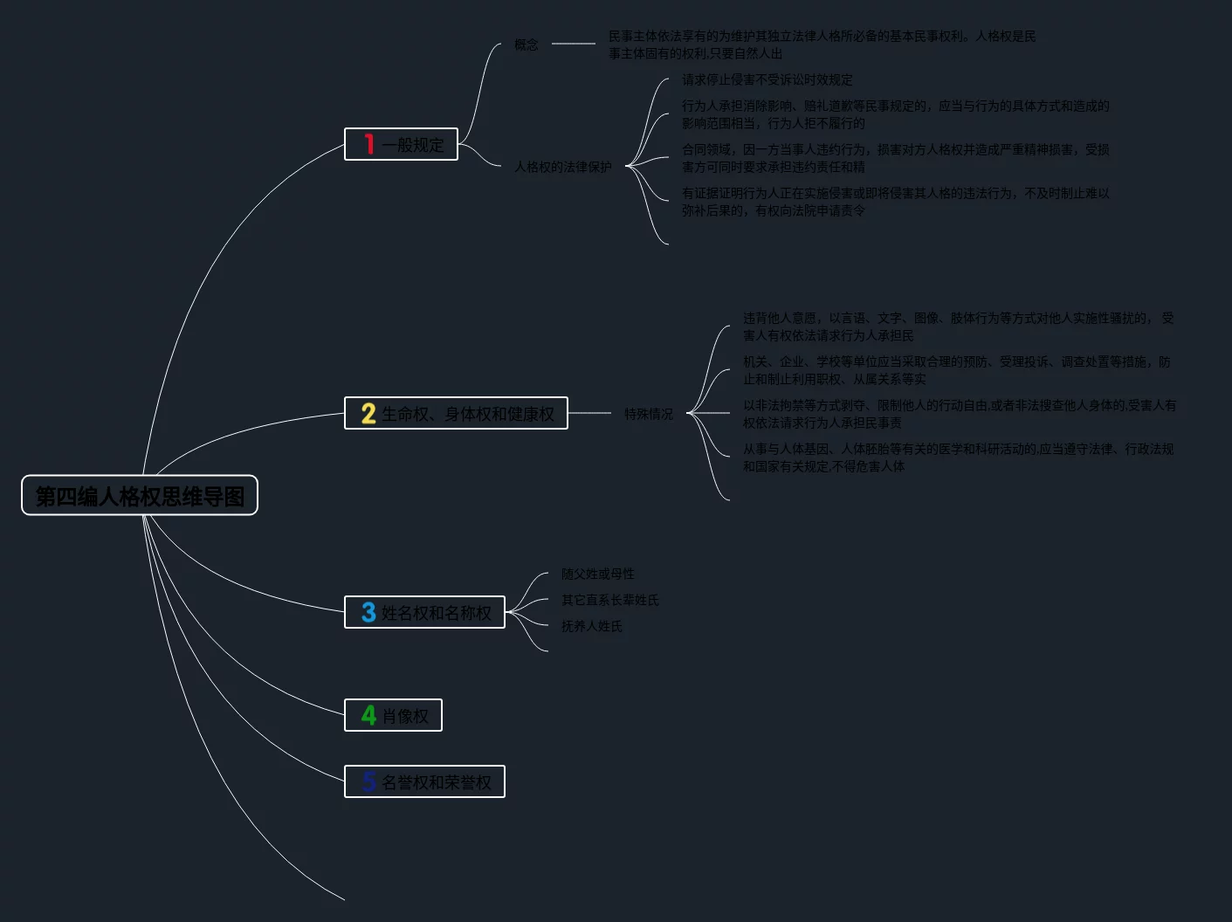Select the root node 第四编人格权思维导图
The height and width of the screenshot is (922, 1232).
(140, 496)
